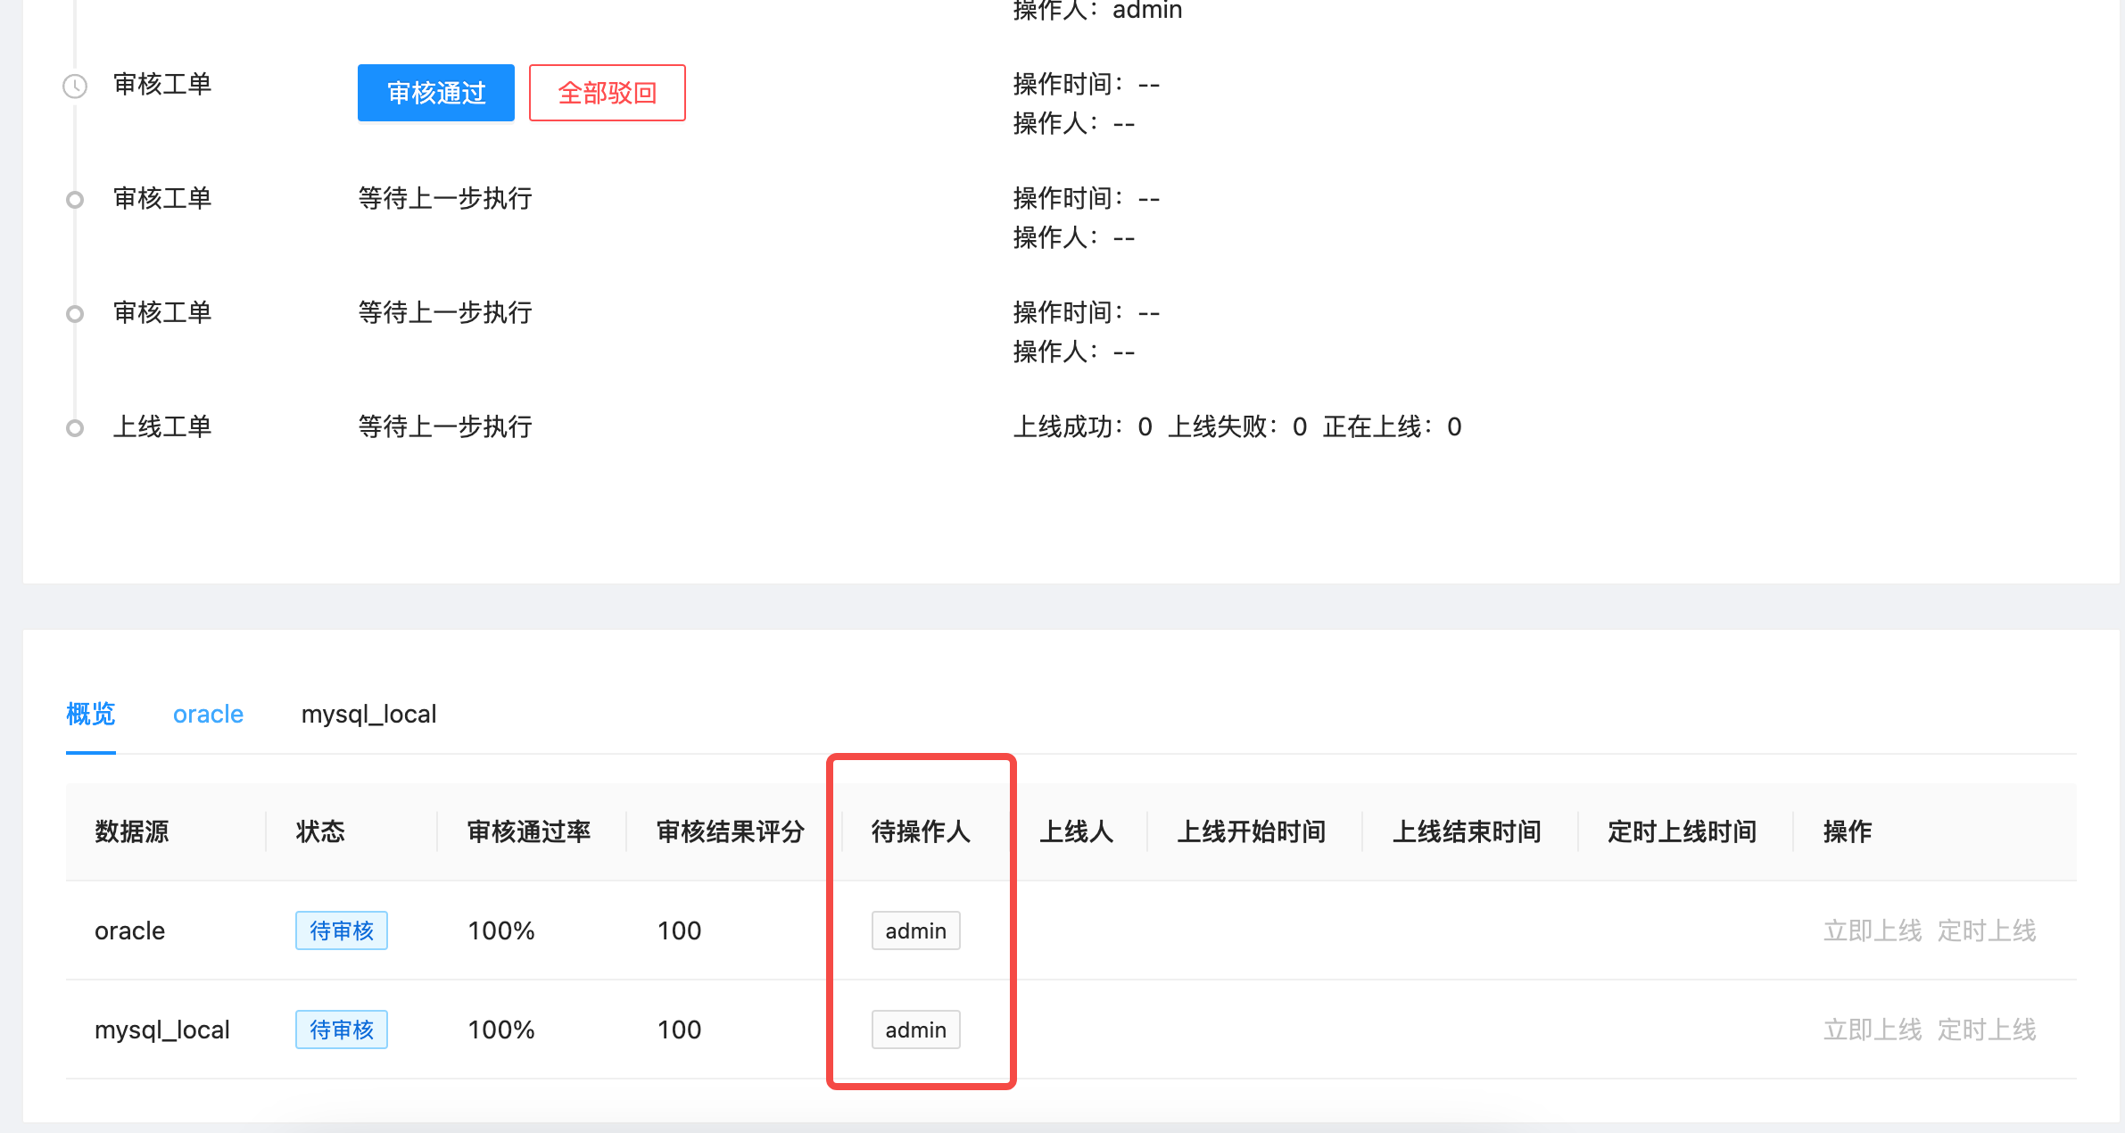
Task: Click 立即上线 link in the mysql_local row
Action: tap(1872, 1030)
